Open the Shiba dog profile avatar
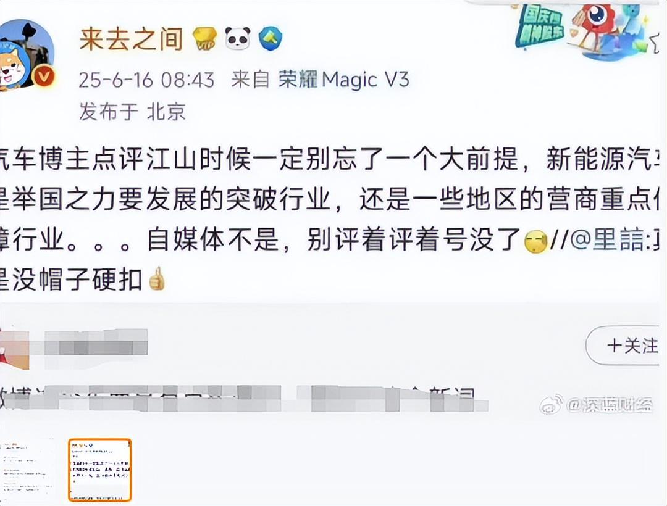Image resolution: width=667 pixels, height=506 pixels. pos(25,54)
